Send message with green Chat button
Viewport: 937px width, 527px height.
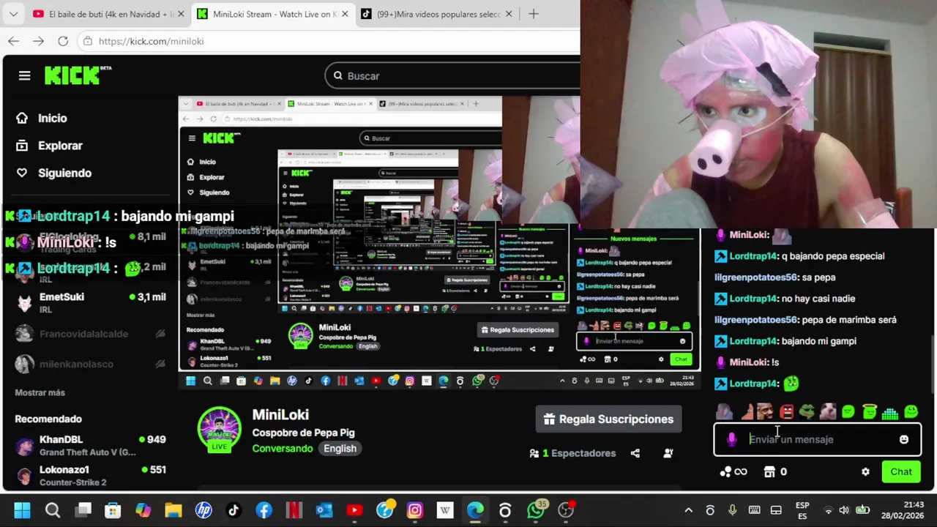901,472
